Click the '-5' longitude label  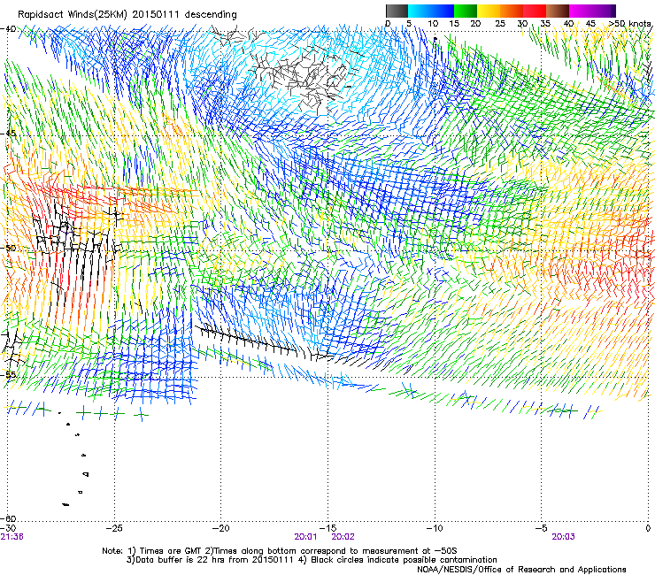542,528
